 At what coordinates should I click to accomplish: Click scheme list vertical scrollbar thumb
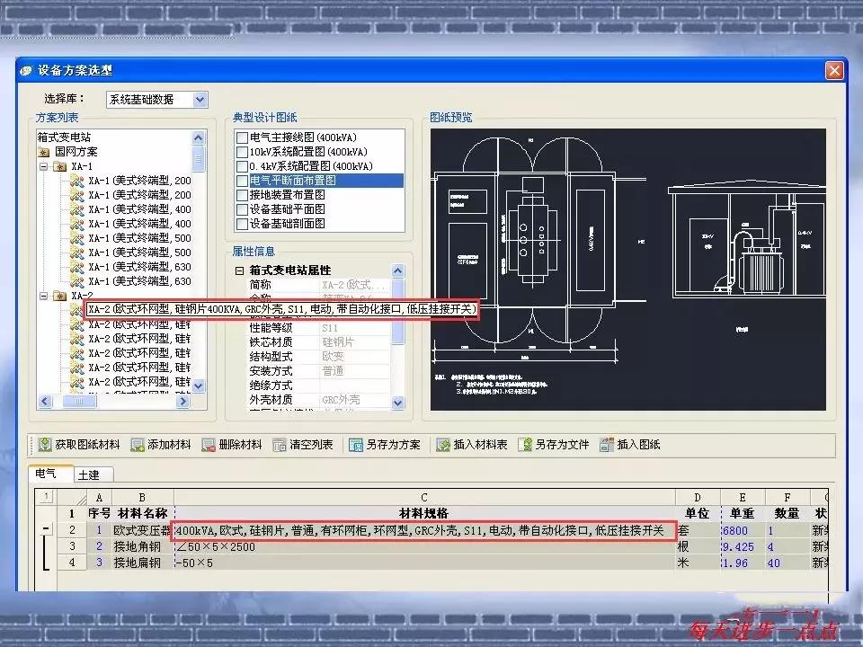pyautogui.click(x=198, y=157)
